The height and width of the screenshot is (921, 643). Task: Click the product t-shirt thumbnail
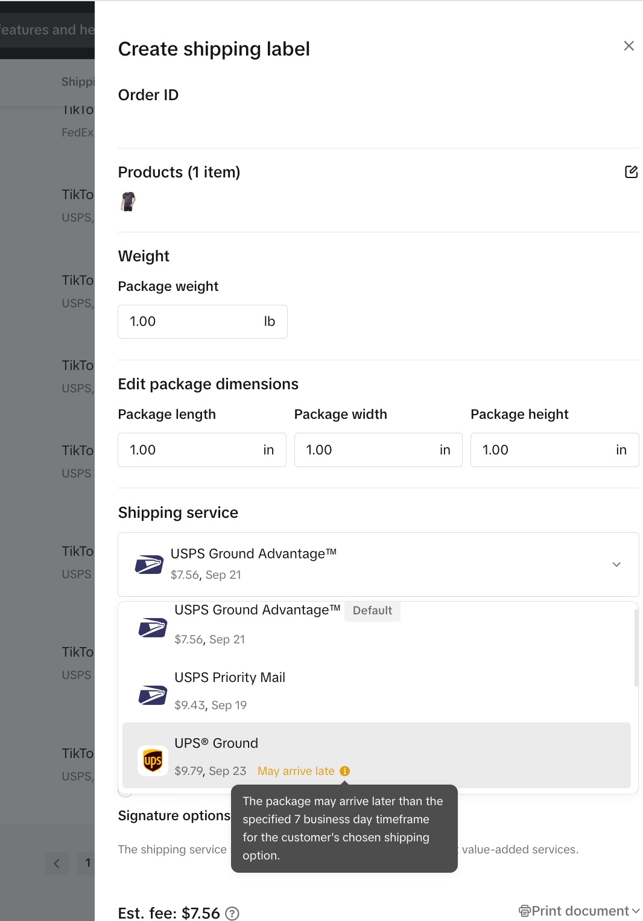(x=128, y=201)
